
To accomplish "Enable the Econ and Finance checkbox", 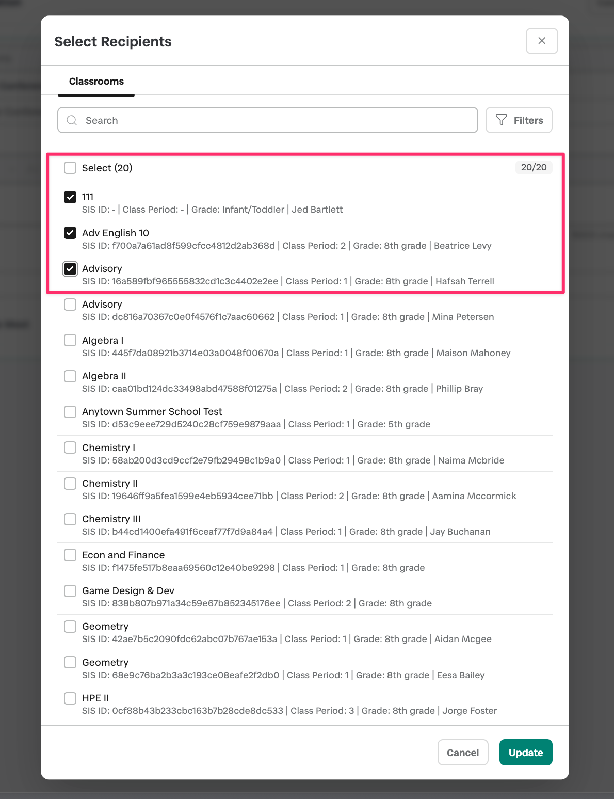I will click(x=70, y=555).
